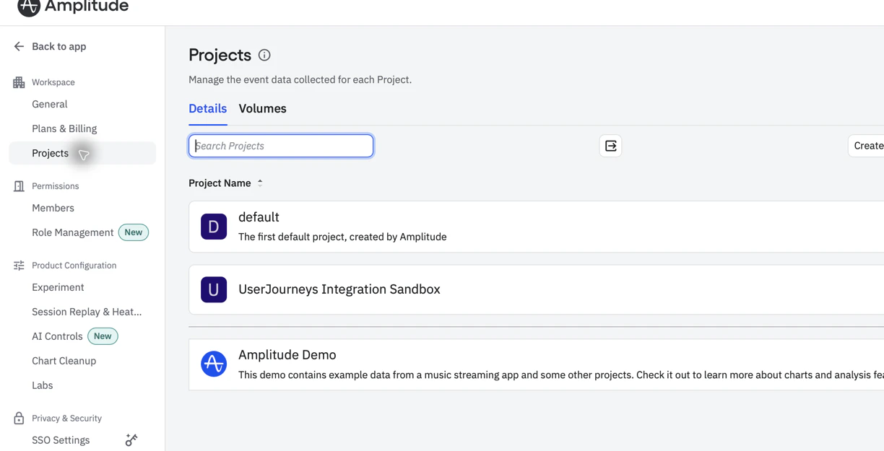Click the Privacy & Security section label
884x451 pixels.
click(x=66, y=419)
